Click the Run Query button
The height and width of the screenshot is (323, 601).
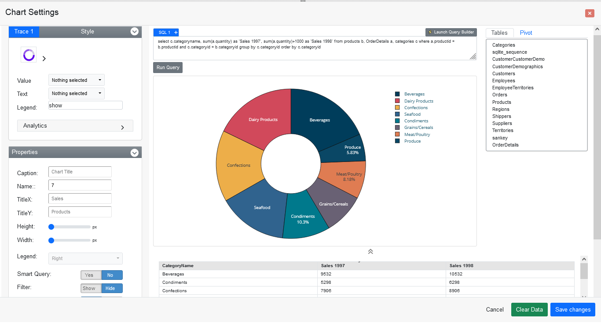click(167, 67)
